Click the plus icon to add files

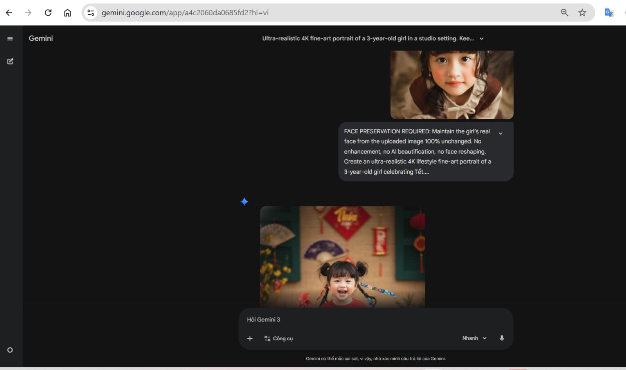pos(250,338)
